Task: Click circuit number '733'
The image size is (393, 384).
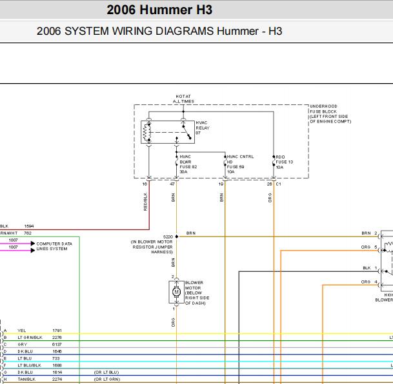Action: (56, 358)
